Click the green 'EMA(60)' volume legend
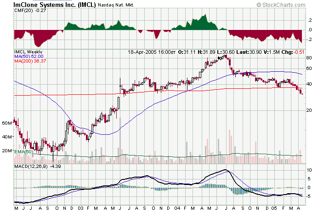Viewport: 312px width, 213px height. coord(24,152)
